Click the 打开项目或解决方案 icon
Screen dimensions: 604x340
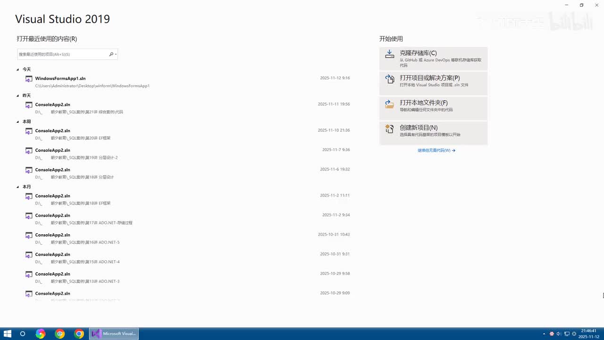[389, 79]
